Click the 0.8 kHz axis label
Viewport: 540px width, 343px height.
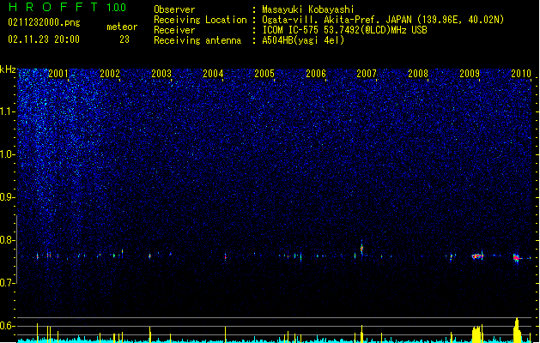point(7,240)
